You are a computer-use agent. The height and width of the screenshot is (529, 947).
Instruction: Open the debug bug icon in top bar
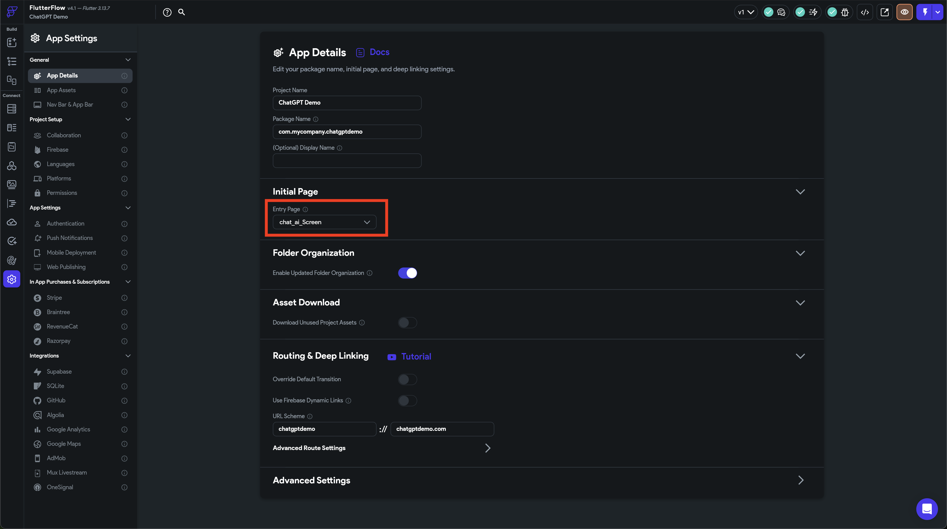[x=845, y=12]
